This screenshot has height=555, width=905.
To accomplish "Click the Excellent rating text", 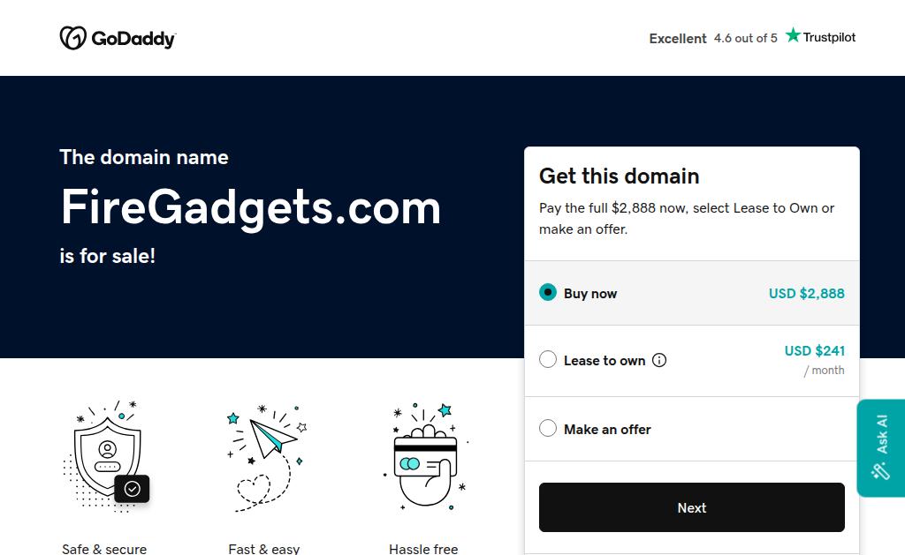I will click(x=678, y=39).
